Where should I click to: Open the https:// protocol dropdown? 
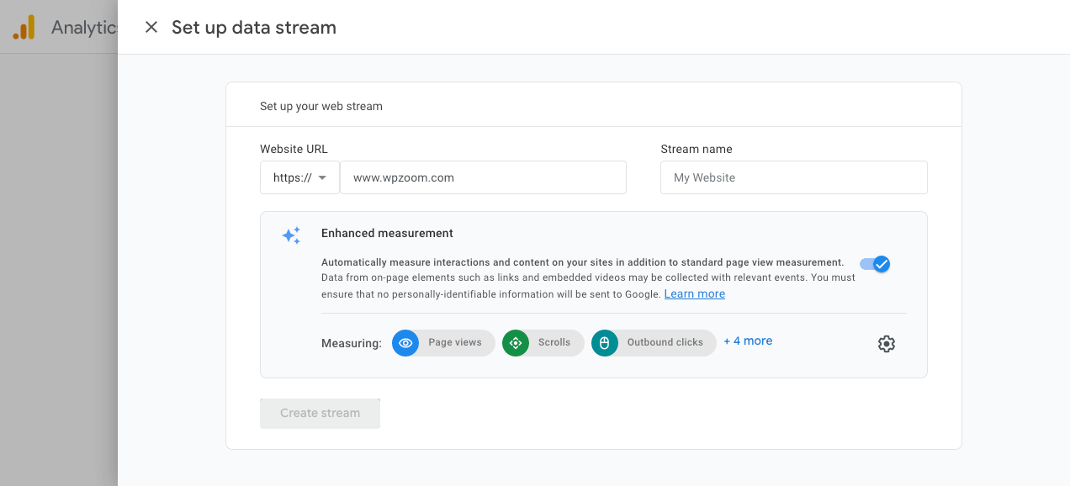299,177
